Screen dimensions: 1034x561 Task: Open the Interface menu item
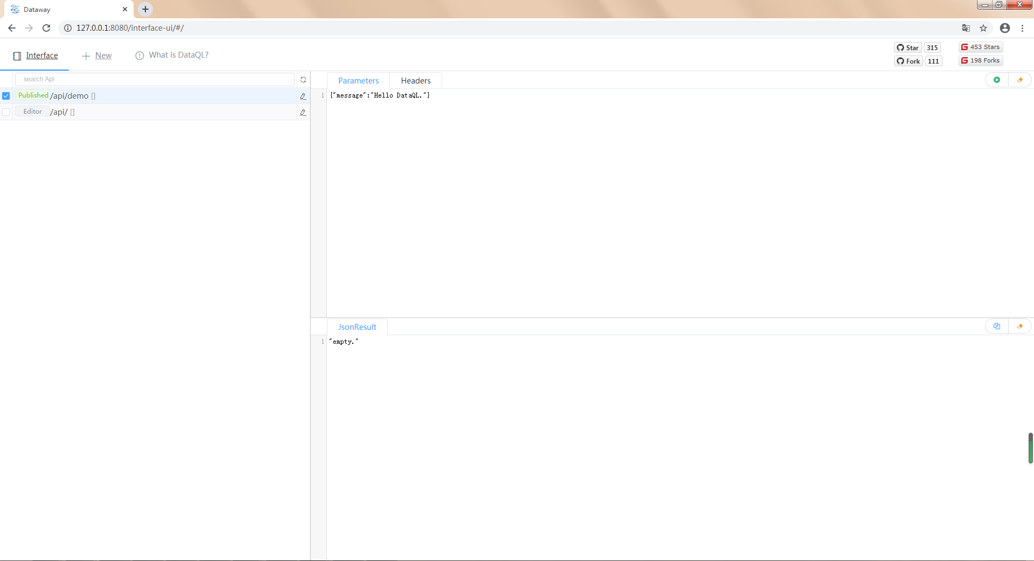coord(36,56)
